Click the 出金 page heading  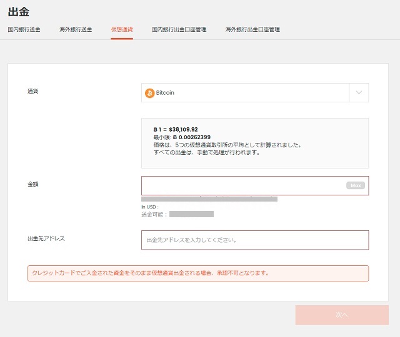(18, 11)
